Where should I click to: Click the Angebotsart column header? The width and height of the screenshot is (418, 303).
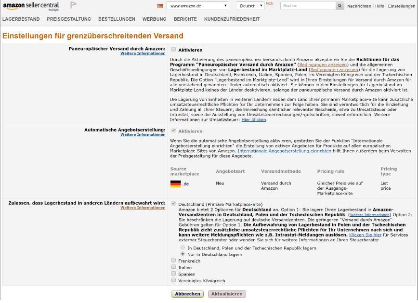click(x=230, y=171)
